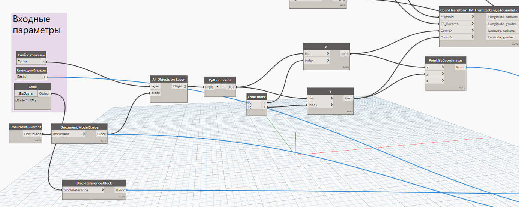This screenshot has height=207, width=519.
Task: Click the document port chevron on Document.ModelSpace
Action: [84, 134]
